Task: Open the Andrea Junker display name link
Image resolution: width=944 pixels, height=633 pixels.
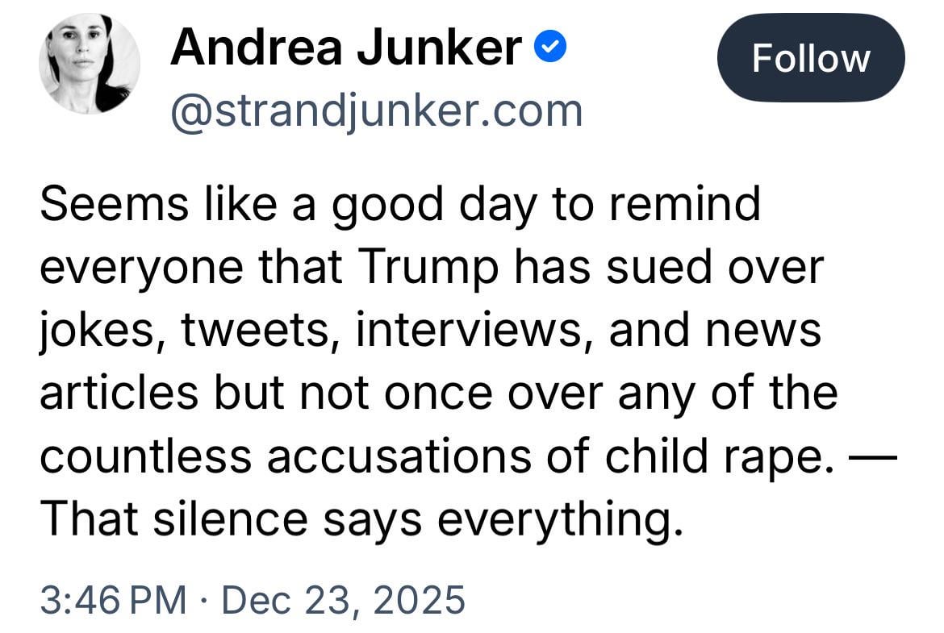Action: point(346,48)
